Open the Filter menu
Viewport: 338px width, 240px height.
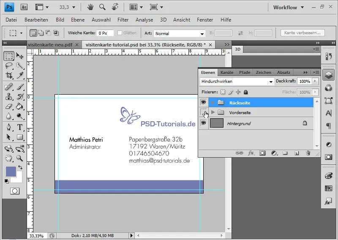123,20
